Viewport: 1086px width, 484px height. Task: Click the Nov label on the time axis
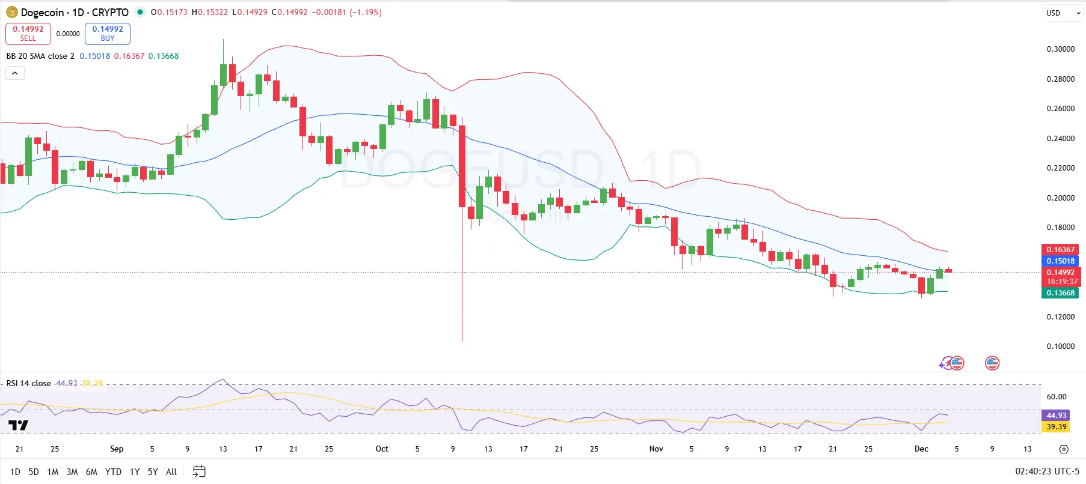click(x=656, y=449)
